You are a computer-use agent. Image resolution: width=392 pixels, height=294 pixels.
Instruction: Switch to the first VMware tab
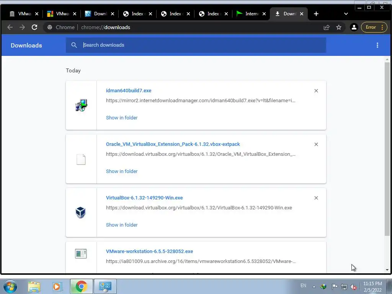coord(24,14)
